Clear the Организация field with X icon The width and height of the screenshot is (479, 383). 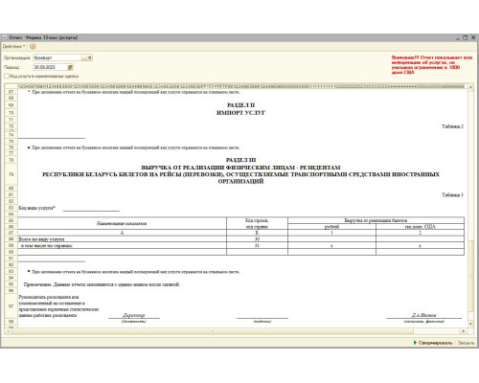tap(90, 57)
